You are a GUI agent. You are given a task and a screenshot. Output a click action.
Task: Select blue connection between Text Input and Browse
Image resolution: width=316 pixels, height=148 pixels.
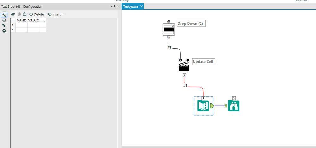pos(219,106)
